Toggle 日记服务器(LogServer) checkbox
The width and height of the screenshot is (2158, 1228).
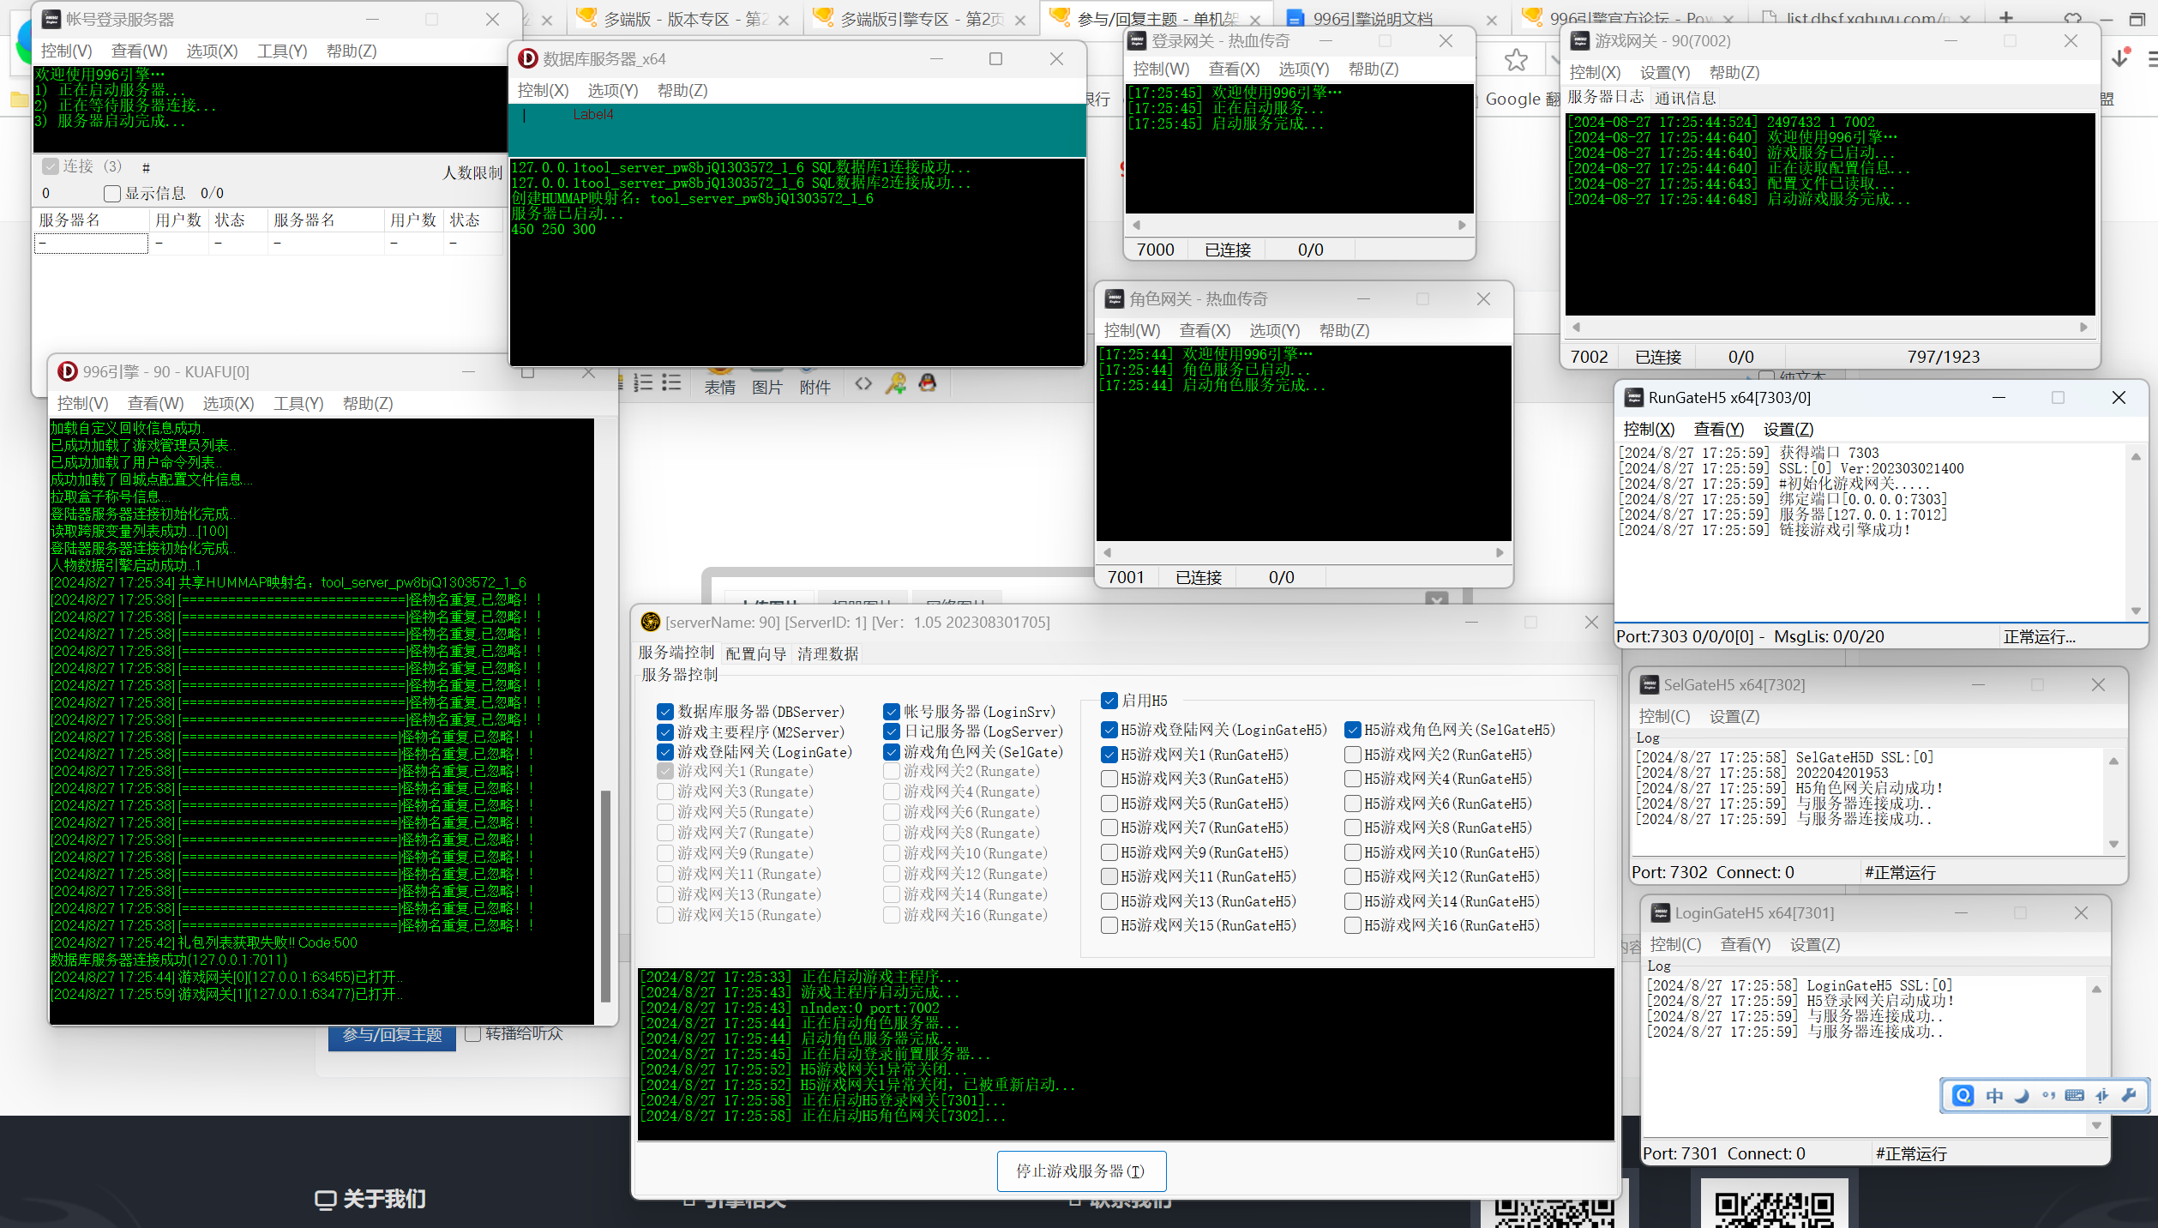pyautogui.click(x=892, y=732)
